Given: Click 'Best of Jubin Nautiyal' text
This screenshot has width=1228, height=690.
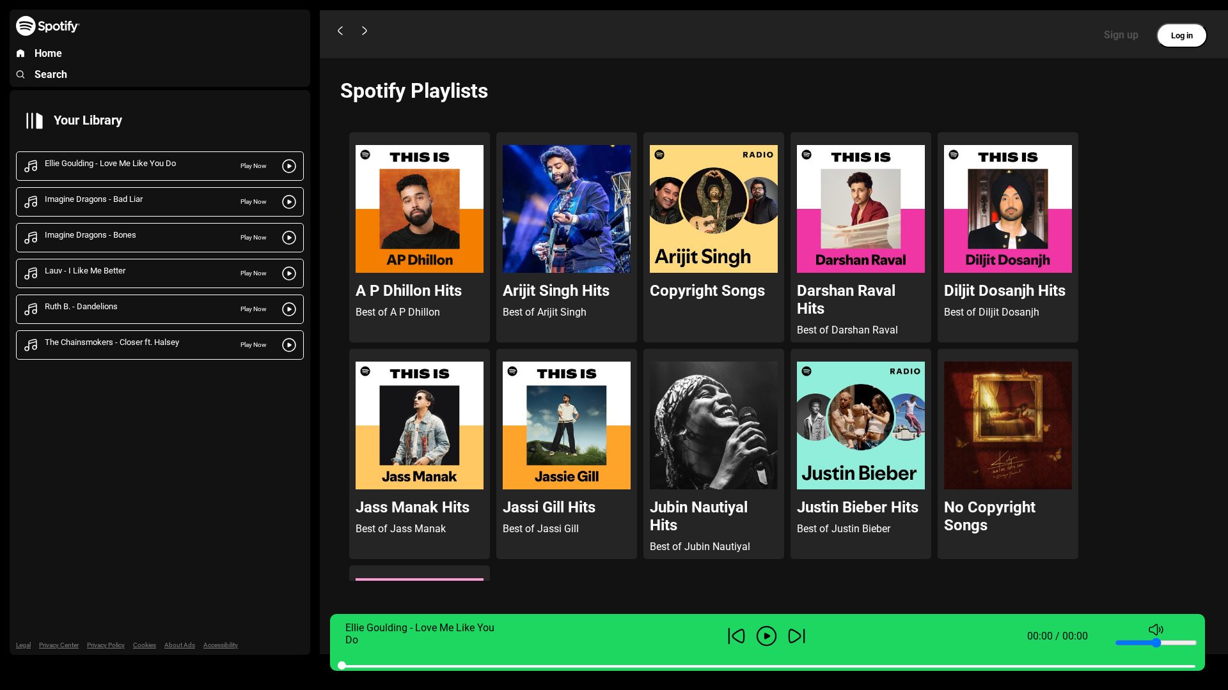Looking at the screenshot, I should click(x=700, y=547).
